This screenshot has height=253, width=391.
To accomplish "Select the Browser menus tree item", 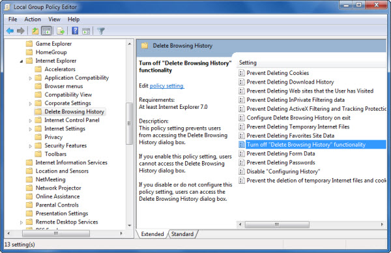I will [64, 86].
